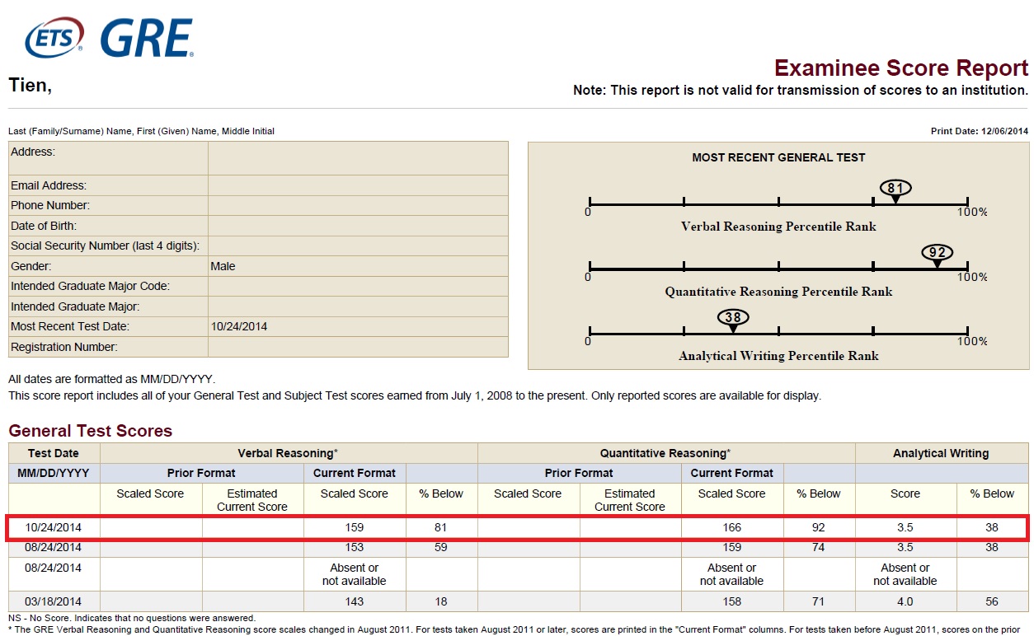Click the Male gender value

click(x=223, y=266)
